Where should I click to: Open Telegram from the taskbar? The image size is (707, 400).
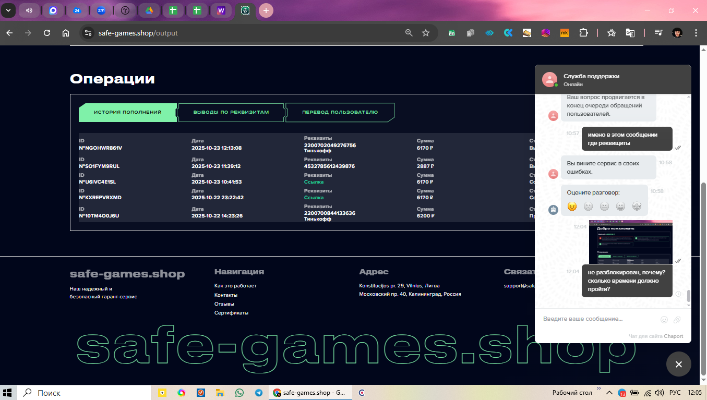(259, 393)
